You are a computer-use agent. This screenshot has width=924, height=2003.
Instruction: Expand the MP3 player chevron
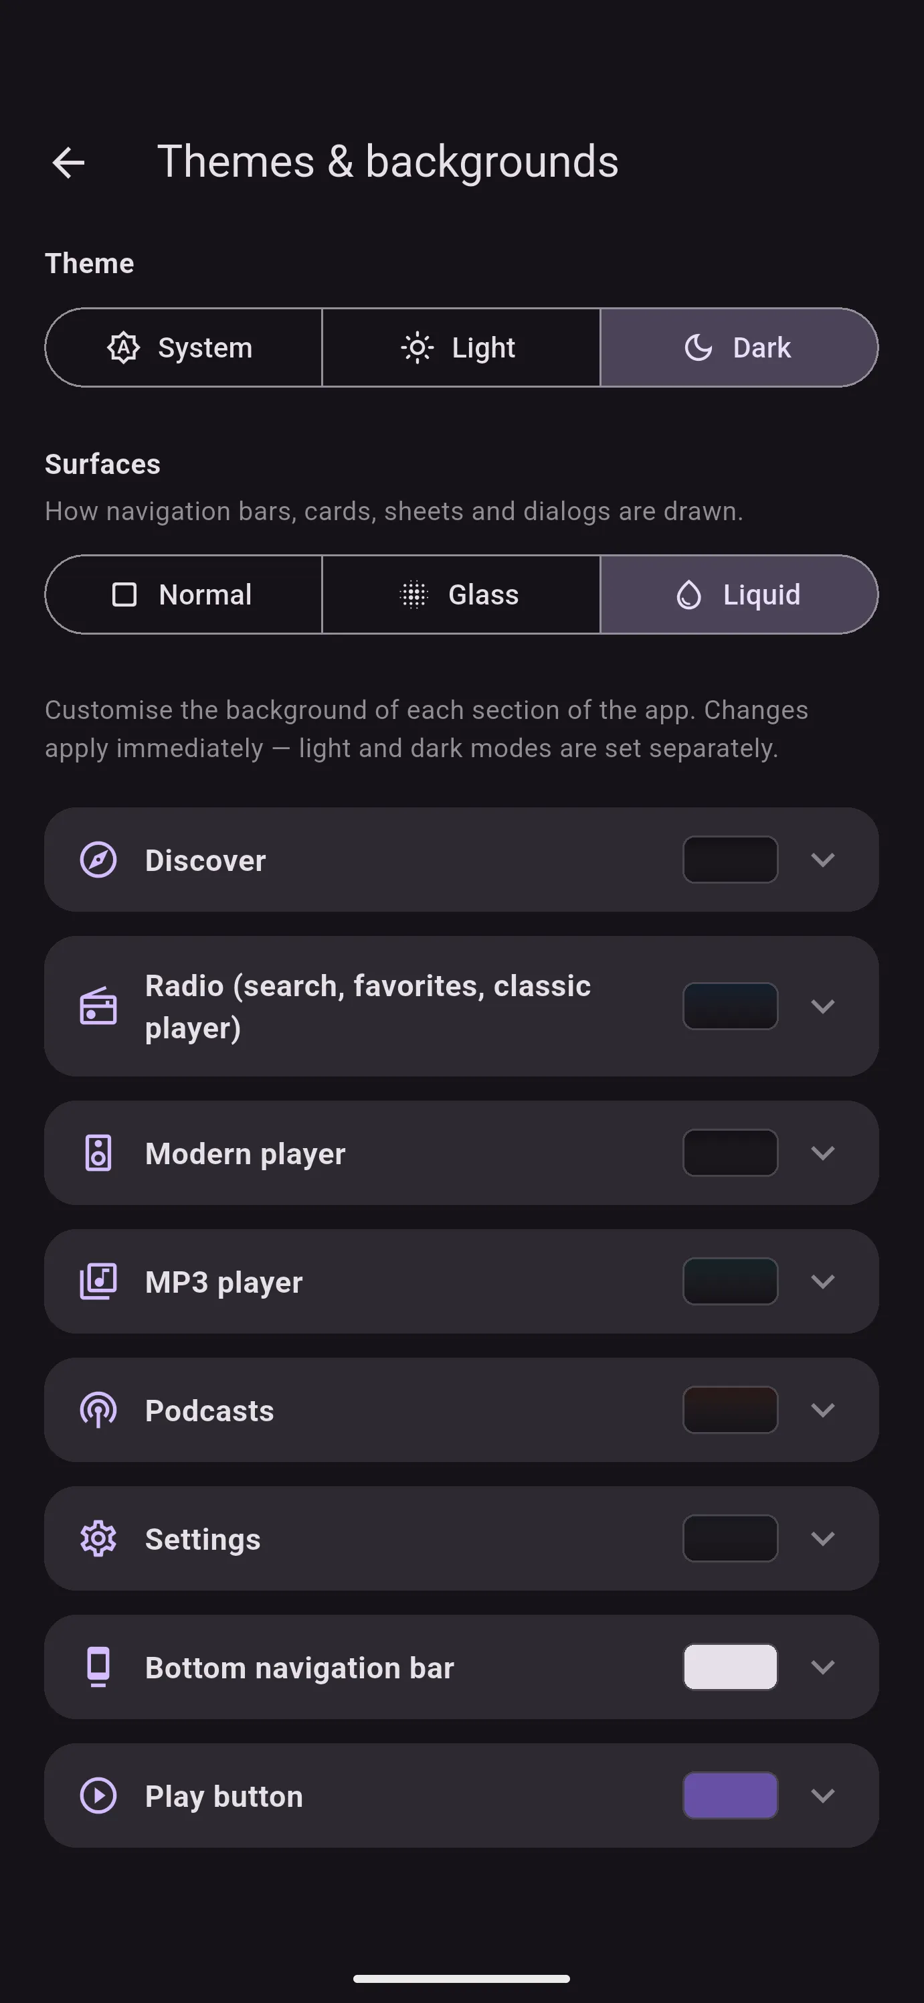(823, 1281)
